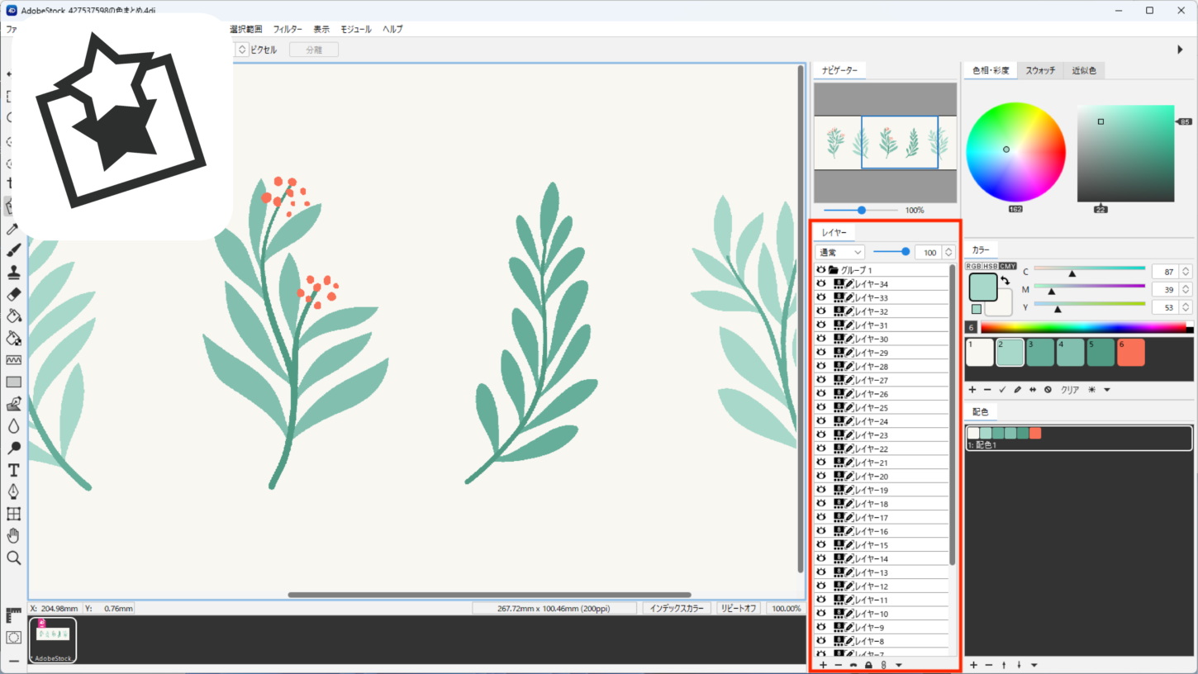Click the インデックスカラー status button
Image resolution: width=1198 pixels, height=674 pixels.
click(x=677, y=609)
